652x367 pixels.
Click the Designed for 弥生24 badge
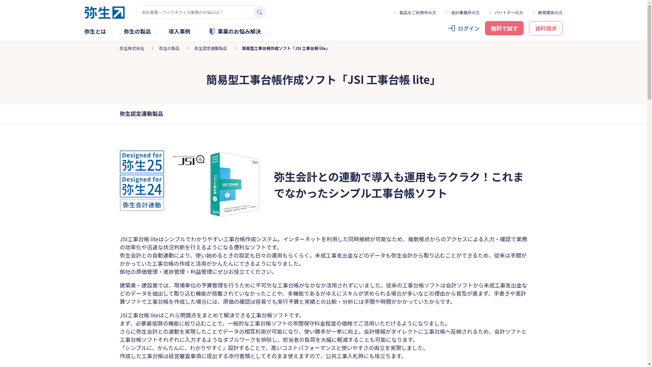[142, 186]
